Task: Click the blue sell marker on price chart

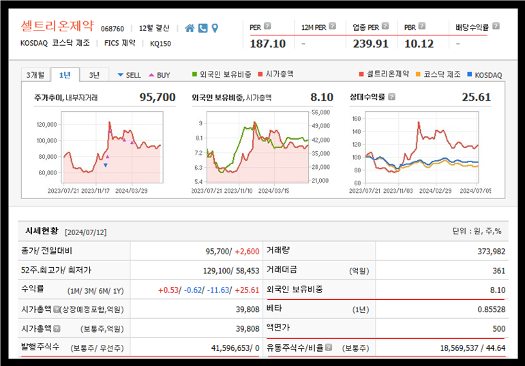Action: (106, 165)
